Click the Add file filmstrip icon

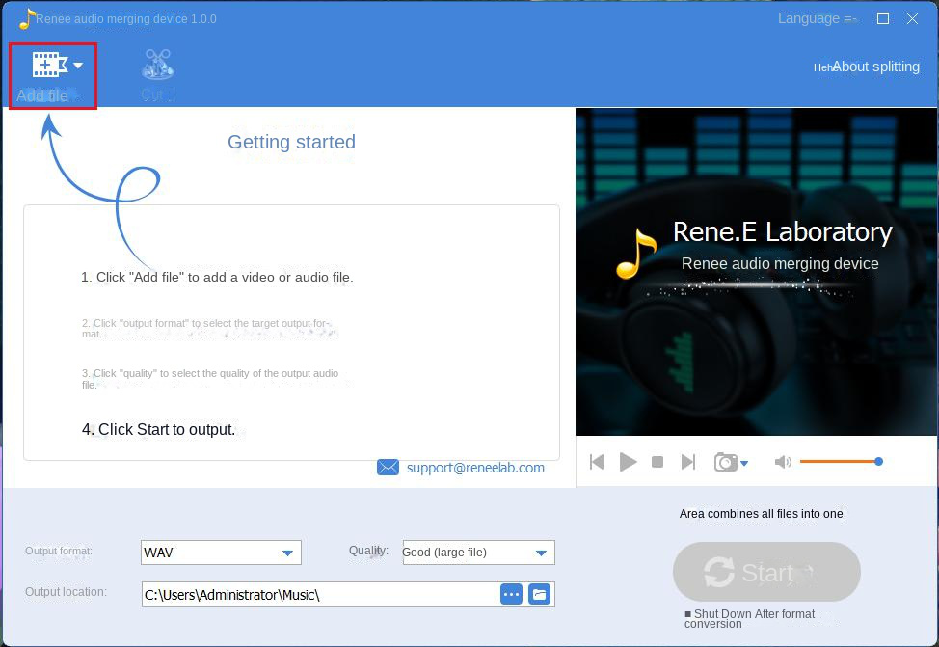pyautogui.click(x=48, y=65)
